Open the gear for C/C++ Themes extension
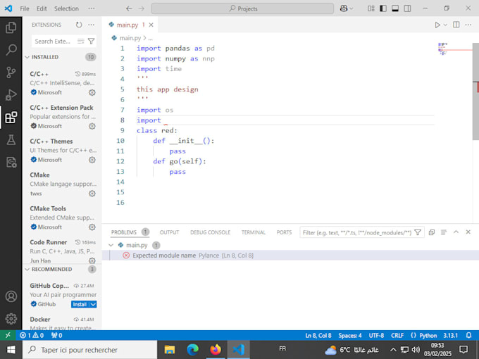 tap(92, 160)
